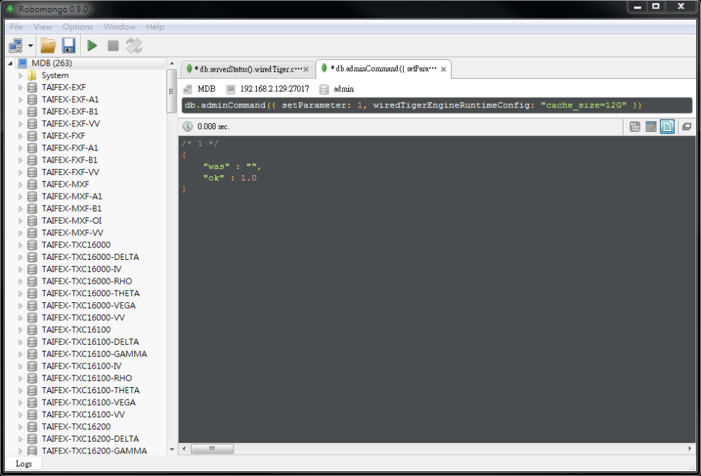
Task: Run the query with the green Execute button
Action: pos(92,46)
